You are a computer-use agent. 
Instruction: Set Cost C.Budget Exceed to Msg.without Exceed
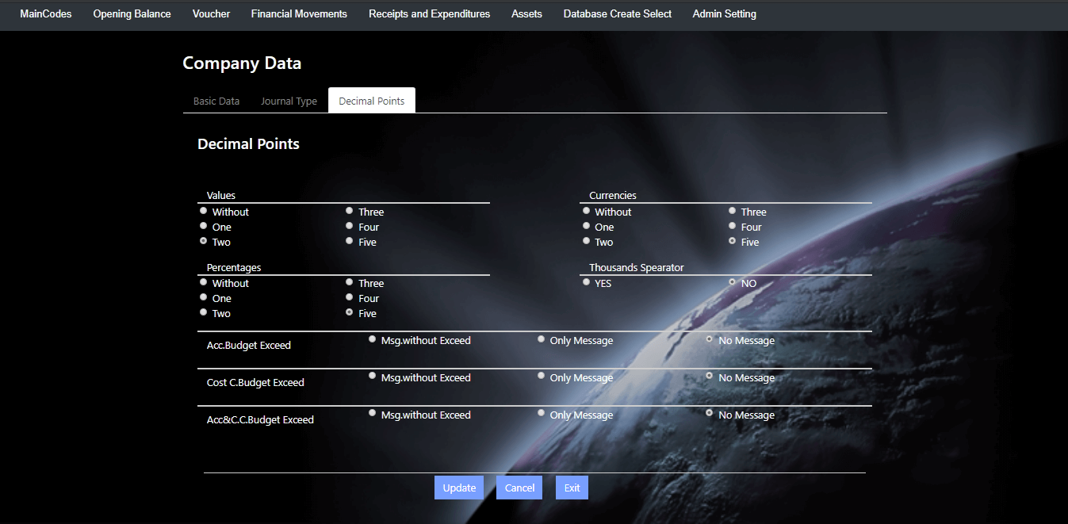click(x=373, y=377)
